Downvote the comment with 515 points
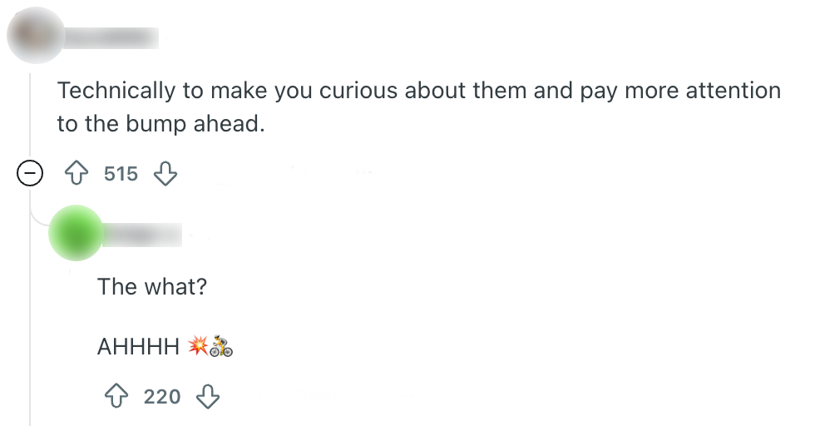Screen dimensions: 815x426 (x=166, y=174)
